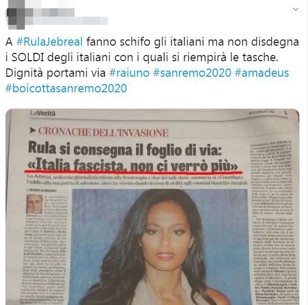Click the woman's portrait in the article
Viewport: 308px width, 305px height.
click(x=160, y=247)
